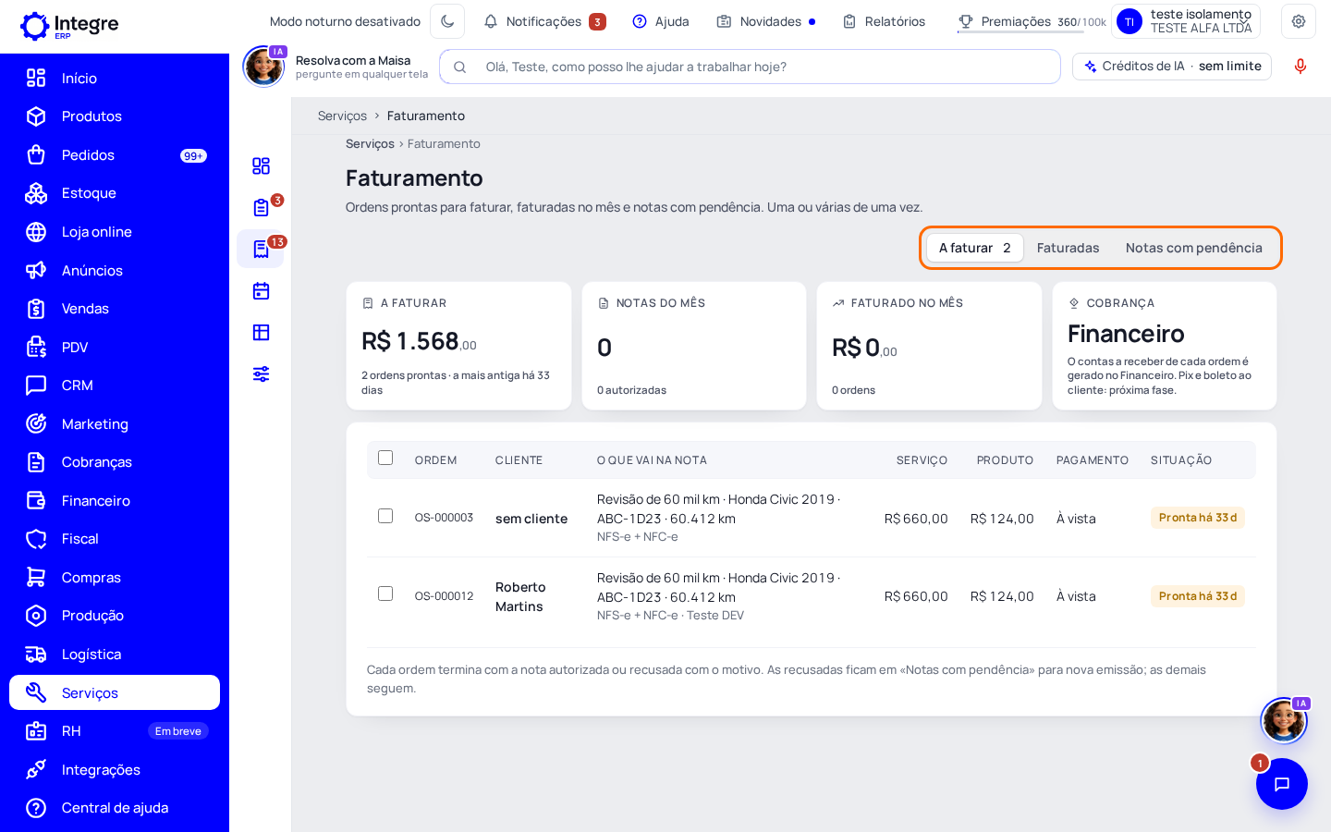Image resolution: width=1331 pixels, height=832 pixels.
Task: Open the clipboard icon with badge 3
Action: pos(261,207)
